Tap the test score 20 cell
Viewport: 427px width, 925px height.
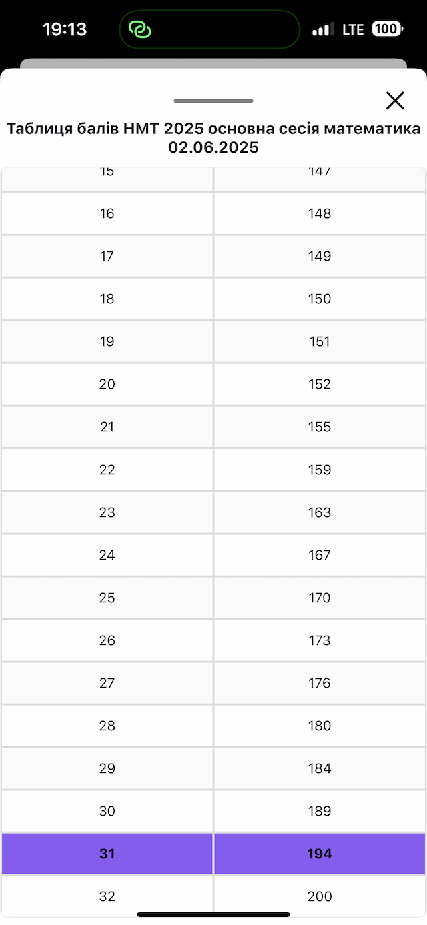(107, 384)
